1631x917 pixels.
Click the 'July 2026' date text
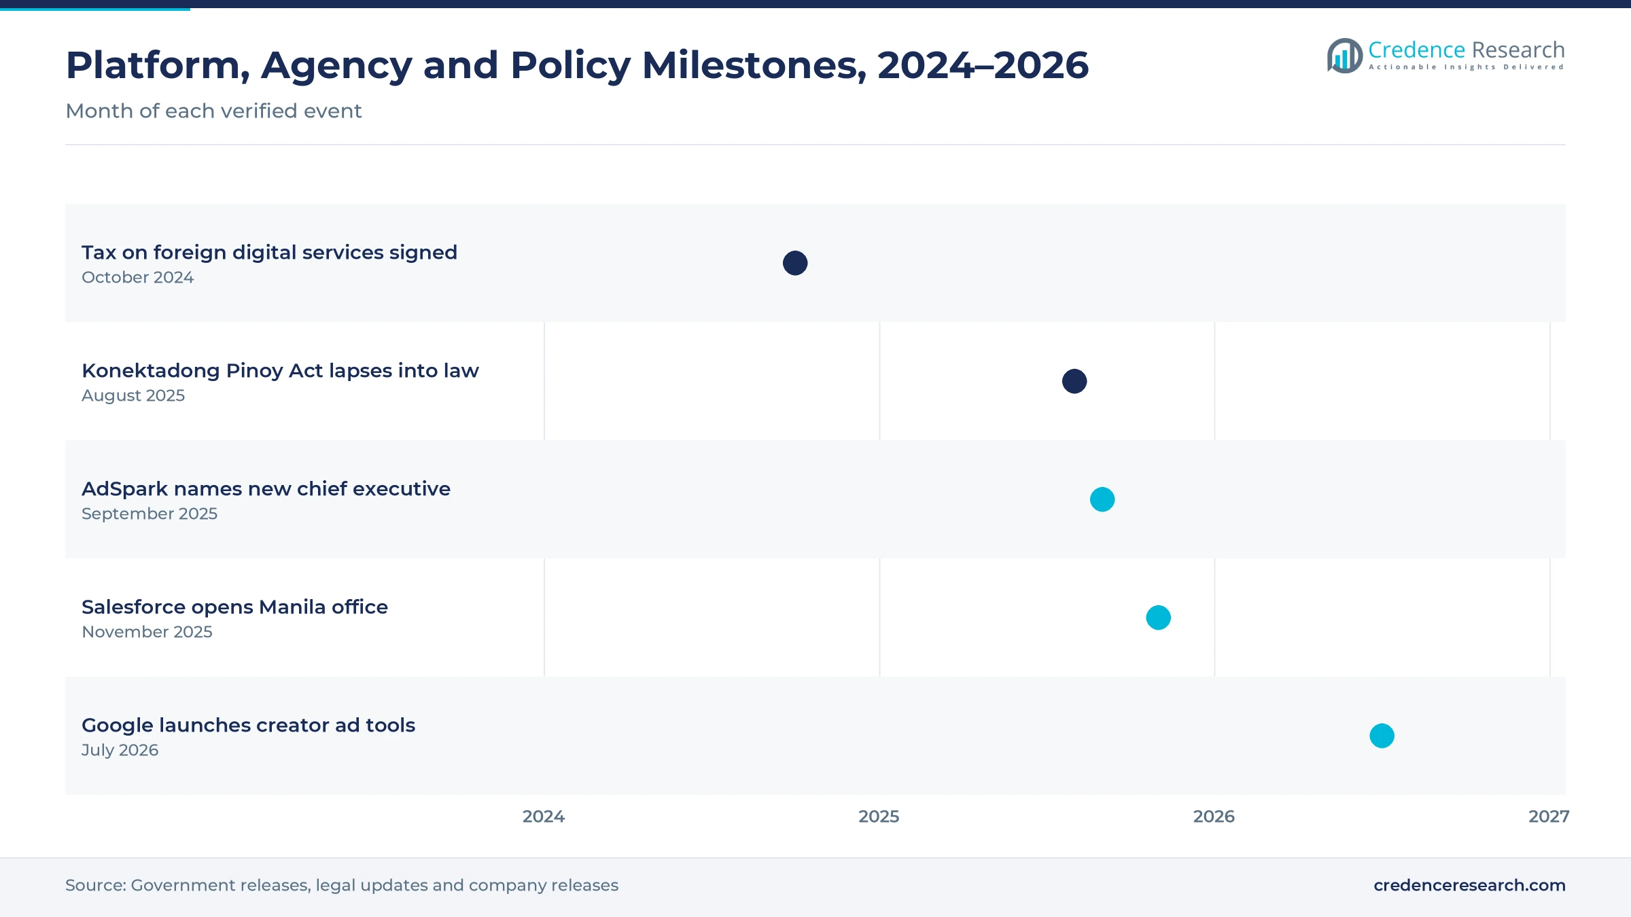pyautogui.click(x=120, y=750)
